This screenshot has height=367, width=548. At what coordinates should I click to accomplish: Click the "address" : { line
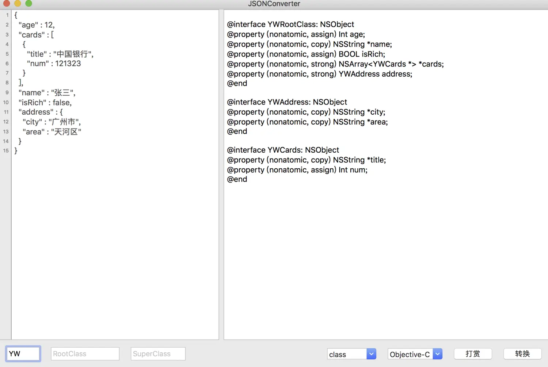point(41,112)
